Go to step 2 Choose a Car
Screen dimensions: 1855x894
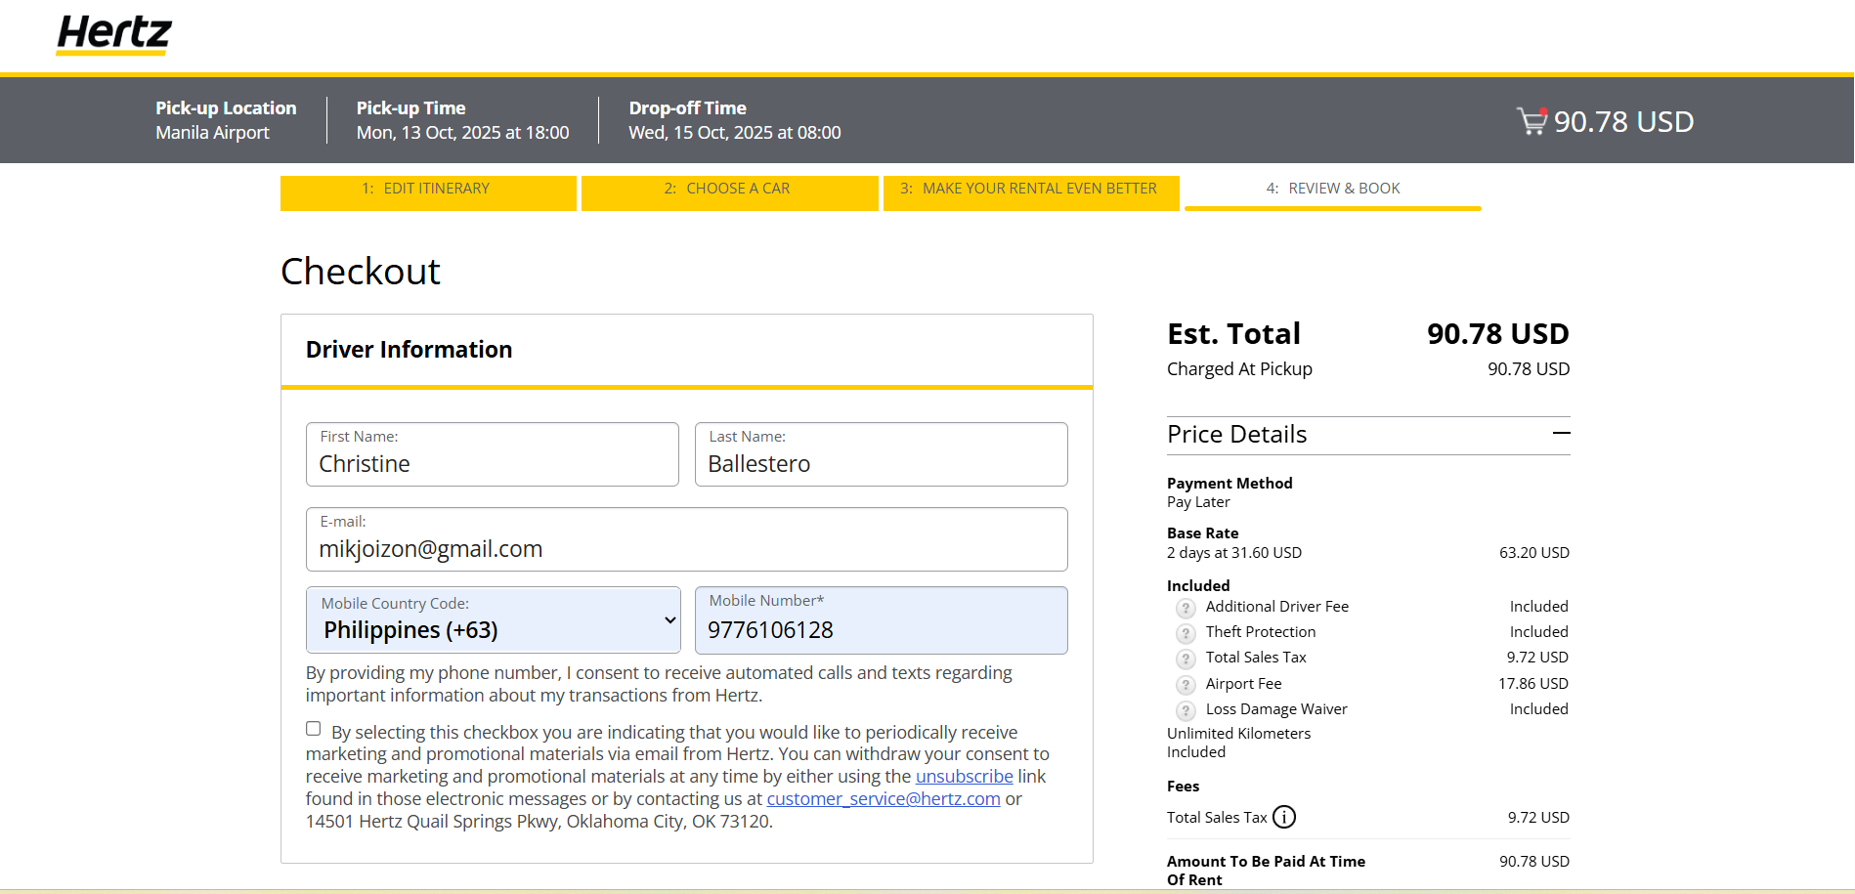(x=729, y=192)
